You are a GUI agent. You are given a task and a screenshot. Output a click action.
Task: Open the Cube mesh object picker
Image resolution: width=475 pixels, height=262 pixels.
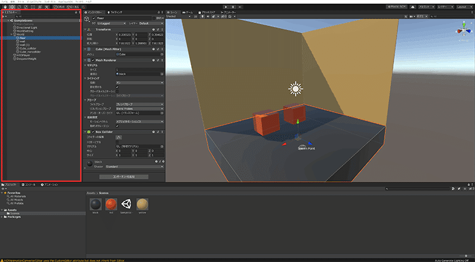[x=162, y=55]
